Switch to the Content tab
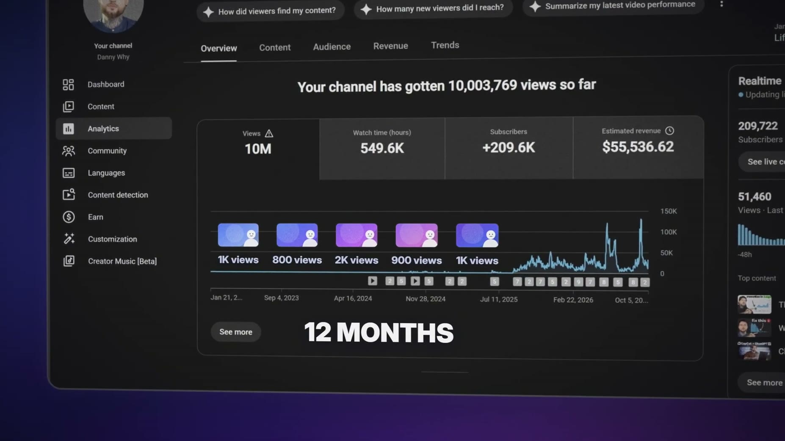Screen dimensions: 785x441 pyautogui.click(x=275, y=47)
